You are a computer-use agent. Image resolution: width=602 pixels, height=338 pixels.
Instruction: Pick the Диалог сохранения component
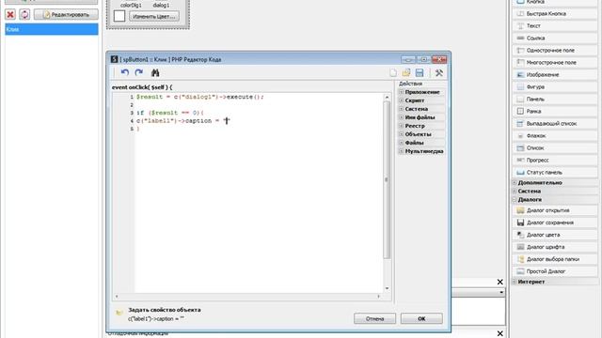554,223
